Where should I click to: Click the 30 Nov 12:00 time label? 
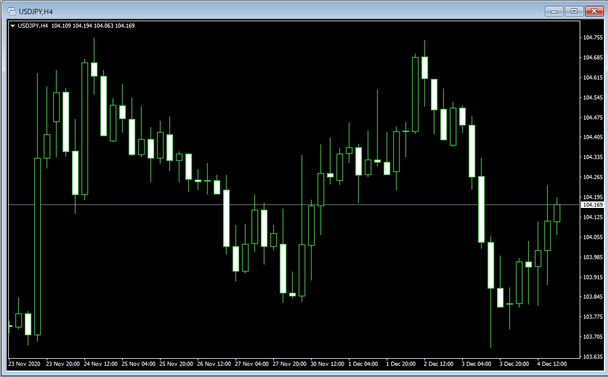[327, 364]
